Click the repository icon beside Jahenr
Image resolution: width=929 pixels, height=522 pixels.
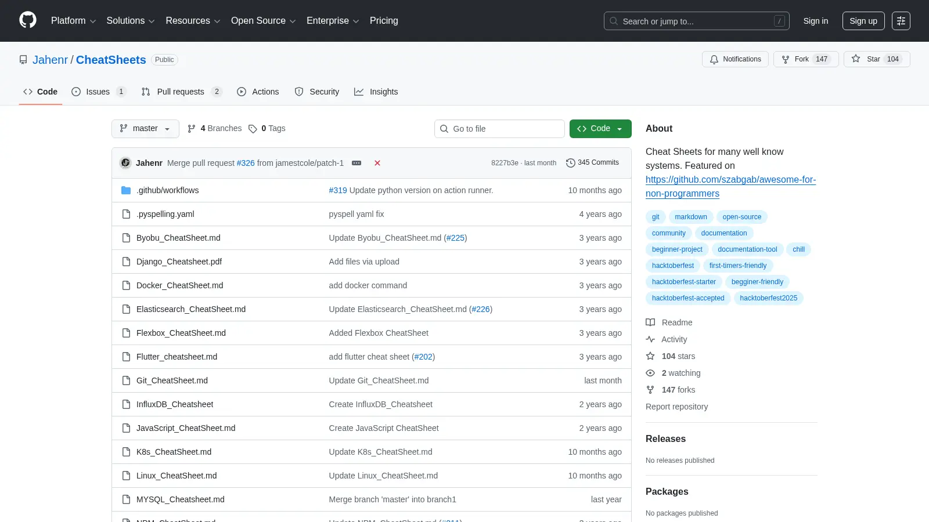coord(23,60)
